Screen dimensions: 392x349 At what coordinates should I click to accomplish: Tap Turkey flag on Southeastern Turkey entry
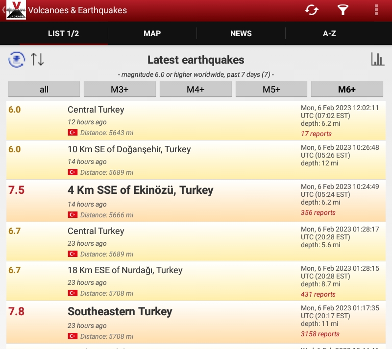tap(73, 336)
